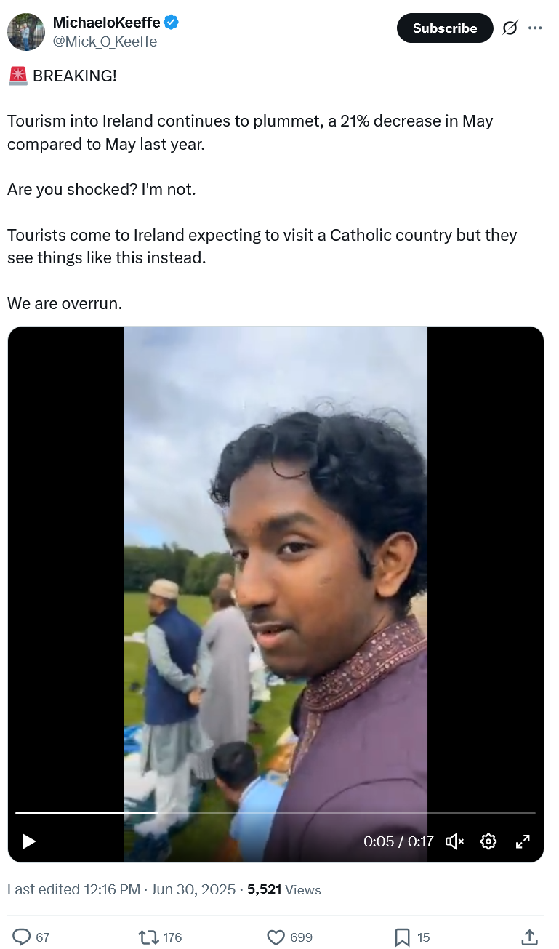Repost this tweet using retweet icon

(x=149, y=937)
